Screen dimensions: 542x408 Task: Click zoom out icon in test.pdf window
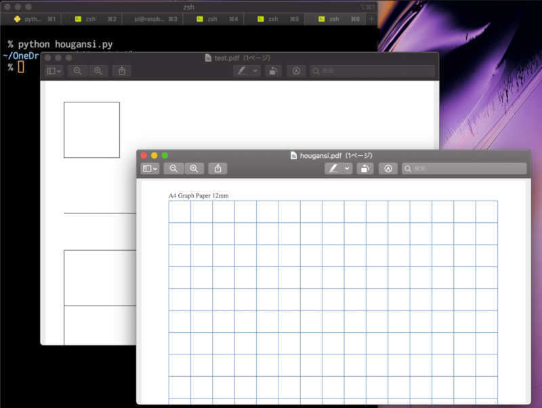coord(77,71)
